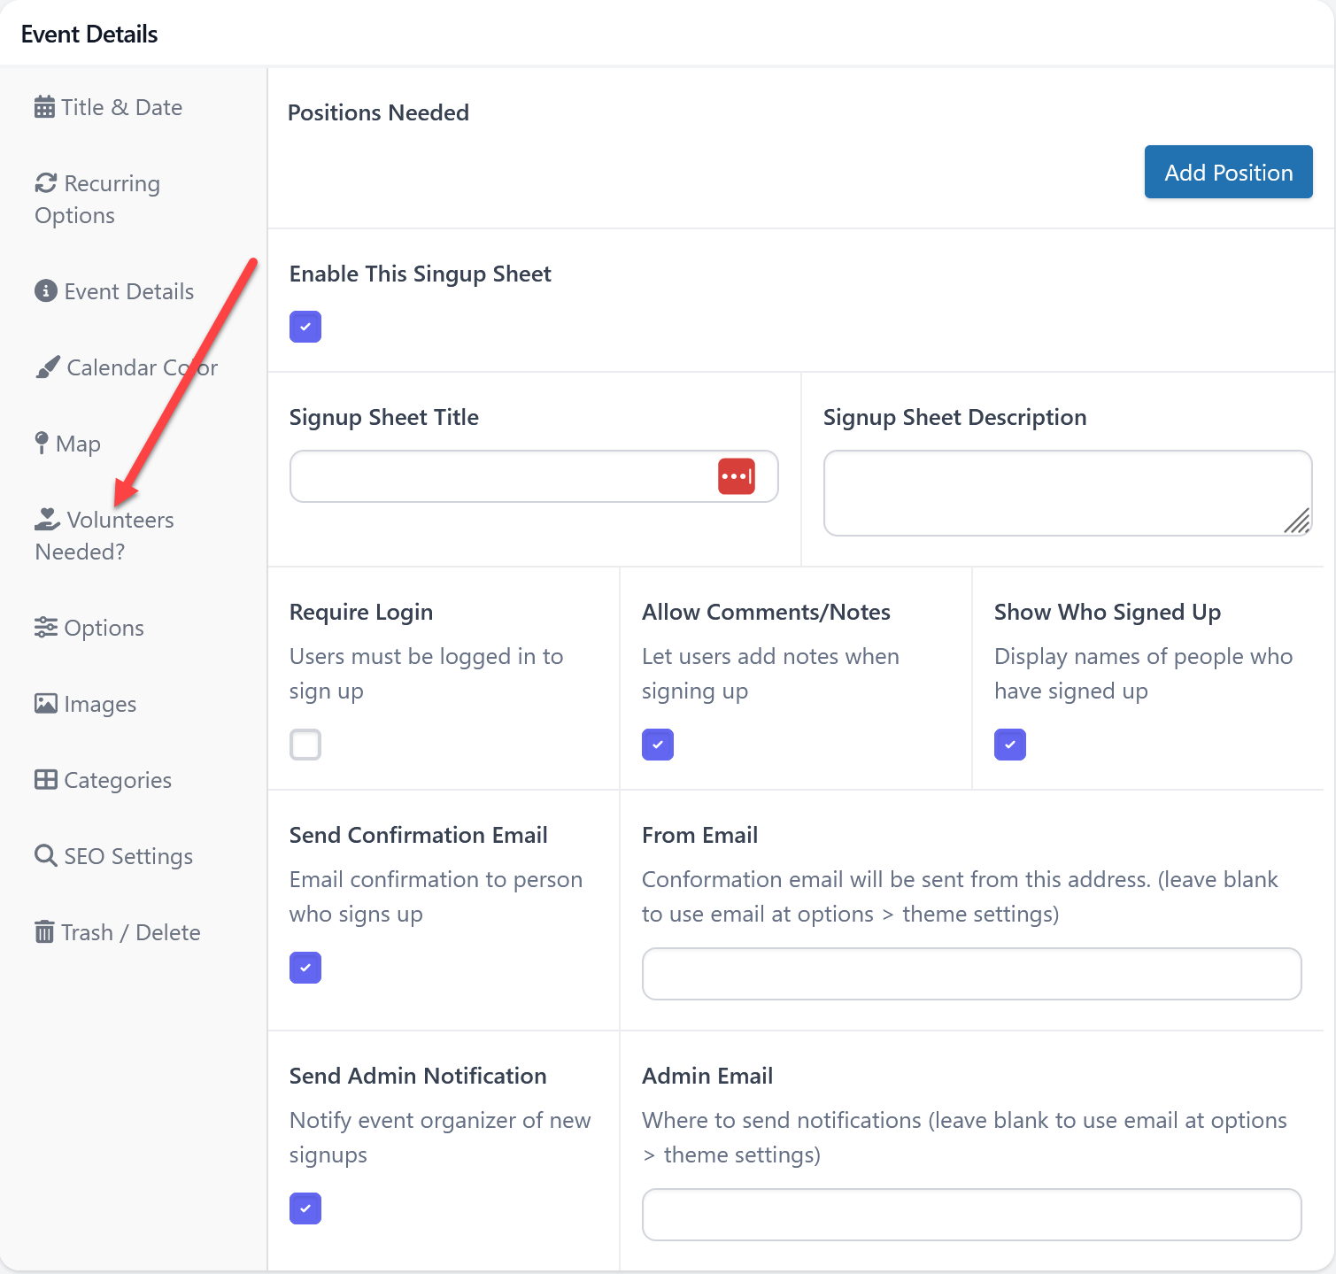Open SEO Settings in the sidebar

point(127,856)
